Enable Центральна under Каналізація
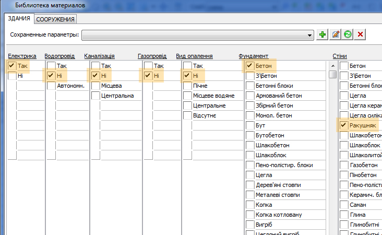Screen dimensions: 382x235 95,96
